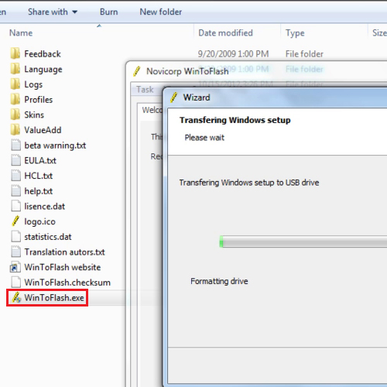The height and width of the screenshot is (387, 387).
Task: Select the WinToFlash.exe file name
Action: (54, 298)
